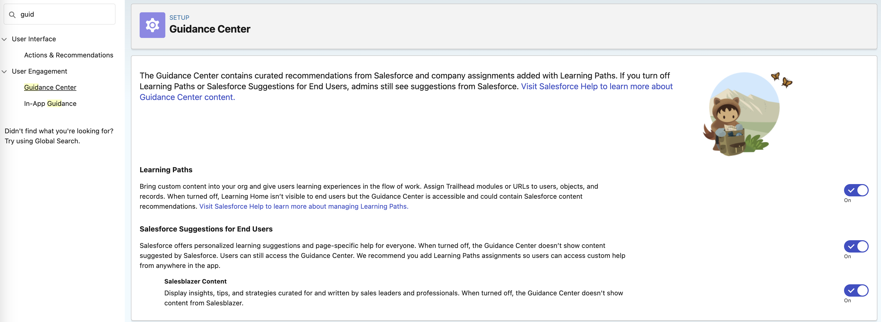Click the On label under the Learning Paths switch
Viewport: 881px width, 322px height.
point(848,200)
